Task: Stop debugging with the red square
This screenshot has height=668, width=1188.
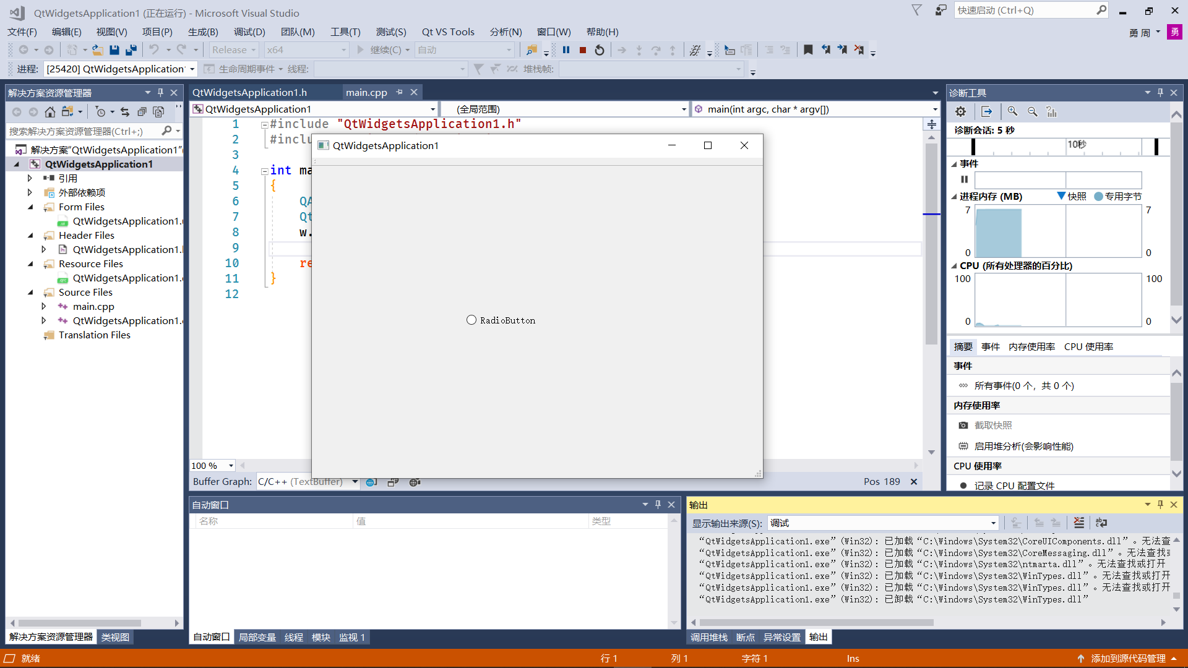Action: tap(583, 50)
